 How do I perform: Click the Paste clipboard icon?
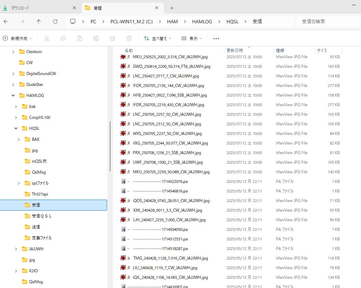click(80, 39)
